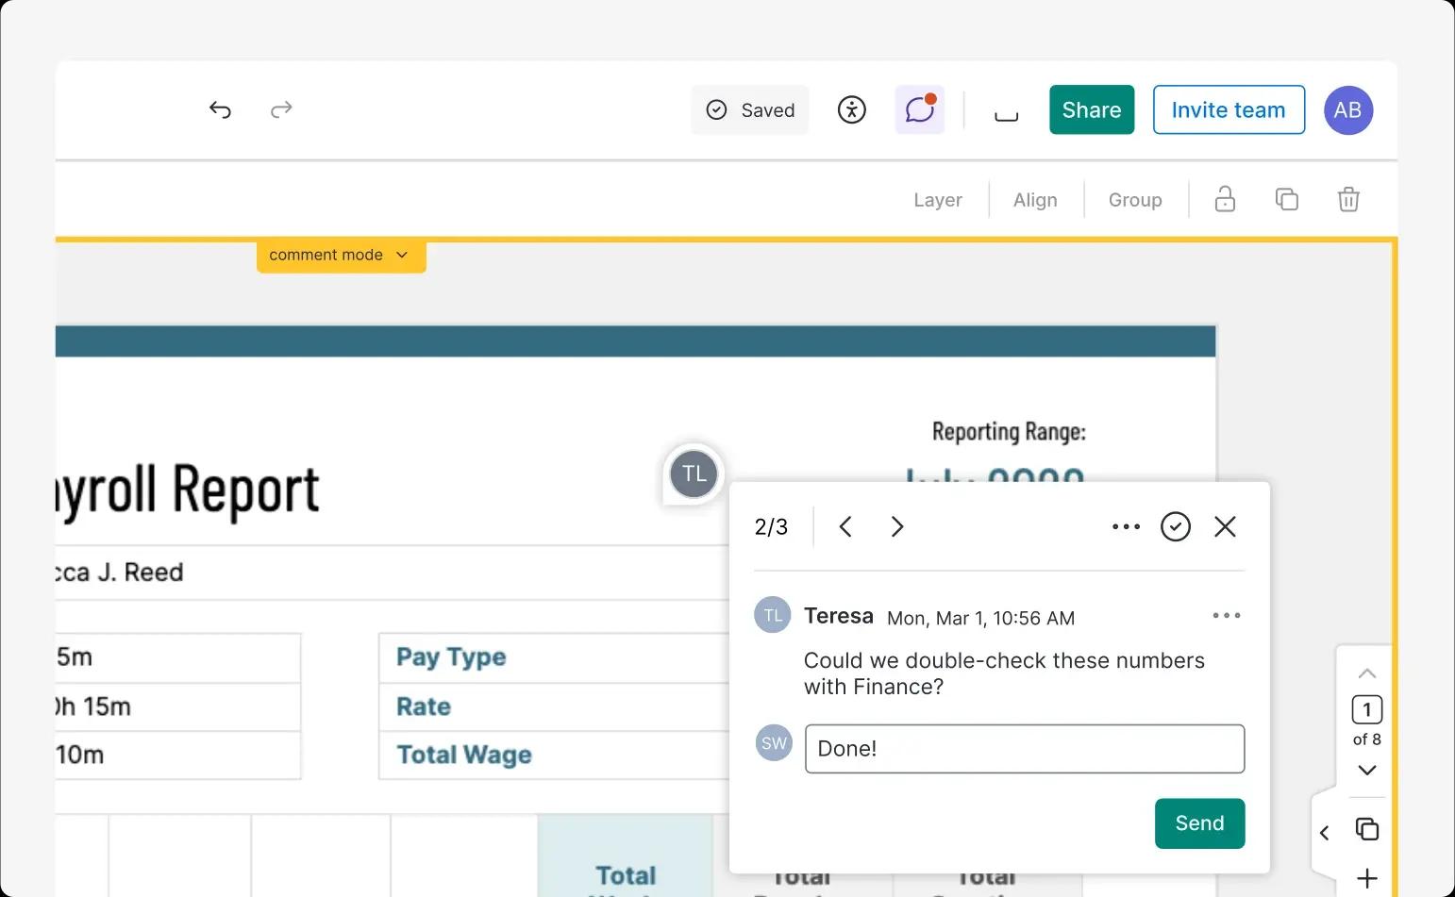Go to previous comment in thread
This screenshot has width=1455, height=897.
coord(845,526)
